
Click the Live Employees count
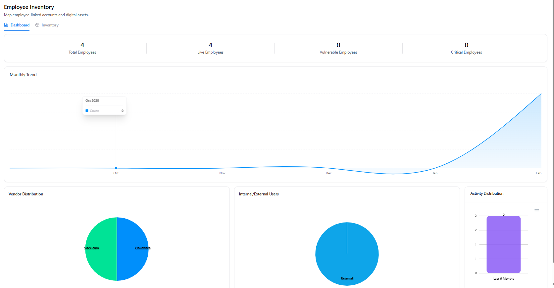tap(210, 45)
